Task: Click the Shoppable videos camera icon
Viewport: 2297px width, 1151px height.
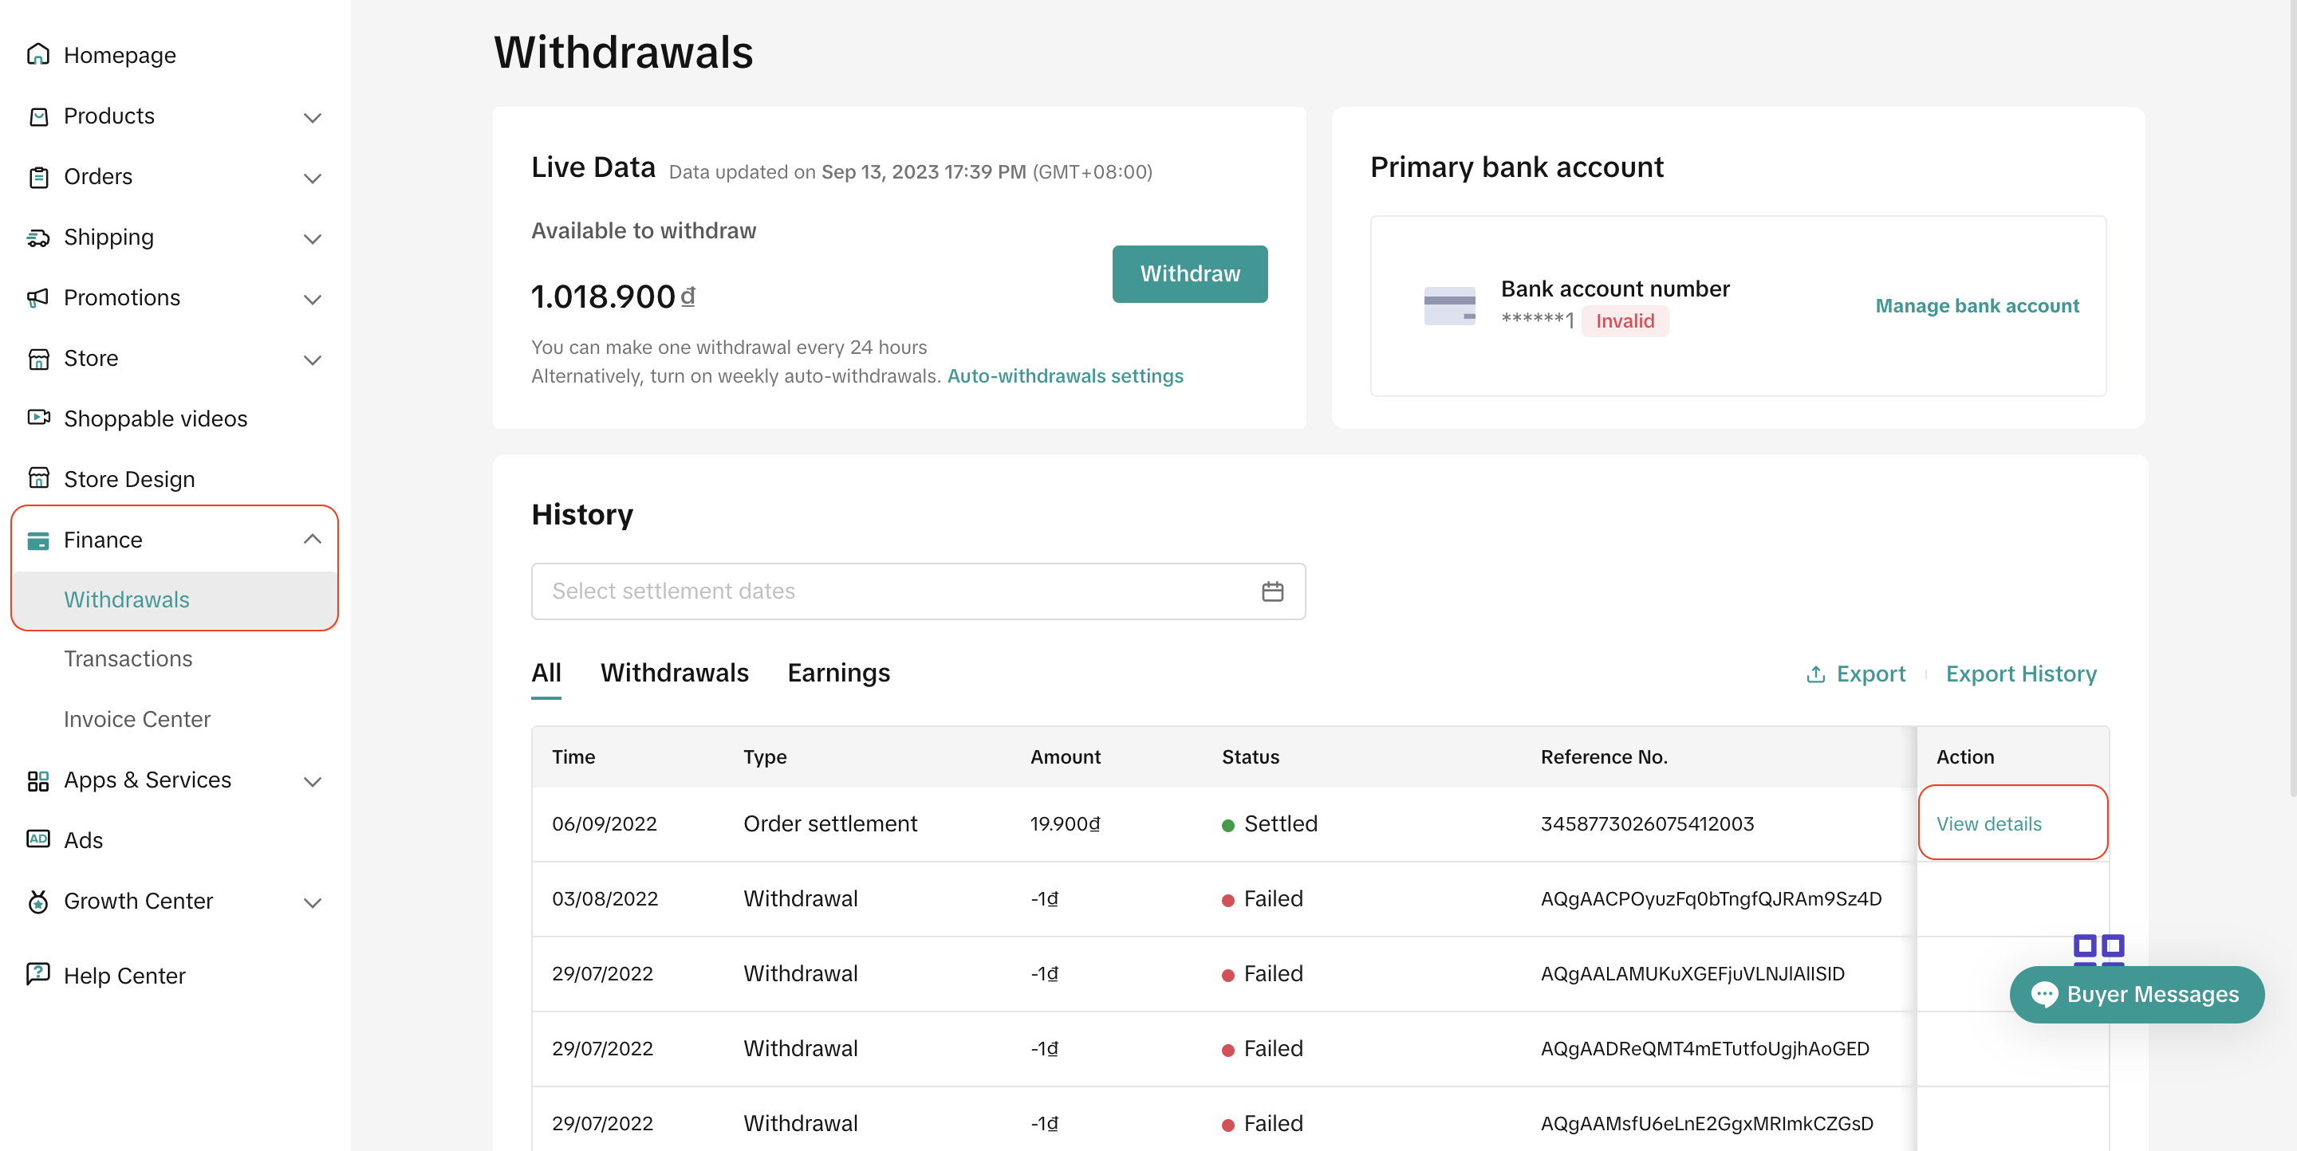Action: 38,418
